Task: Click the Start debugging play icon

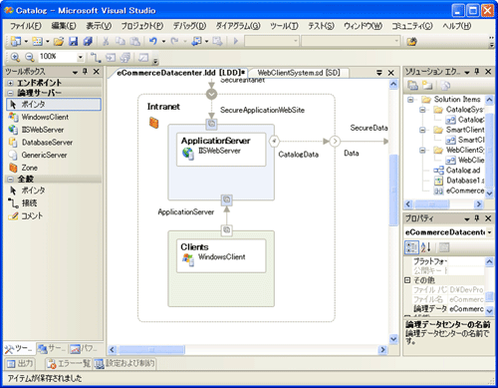Action: pyautogui.click(x=236, y=41)
